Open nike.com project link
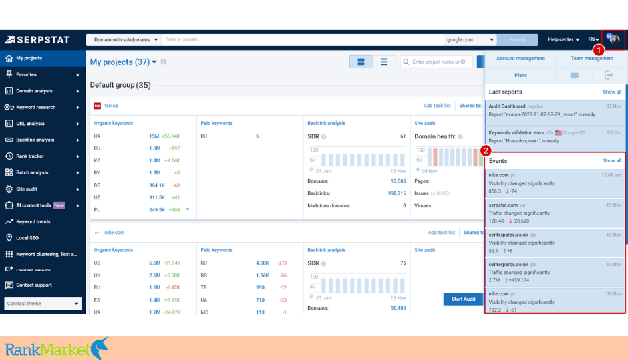628x361 pixels. coord(114,233)
